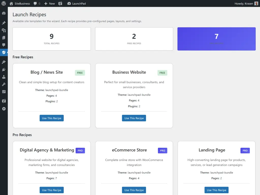Open the Dashboard from the sidebar
This screenshot has height=195, width=260.
(4, 13)
